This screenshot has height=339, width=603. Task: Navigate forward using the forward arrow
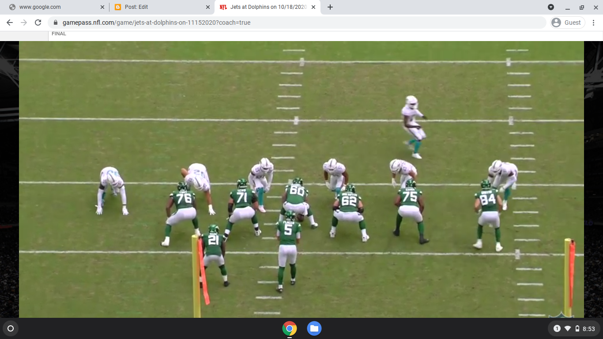point(24,22)
